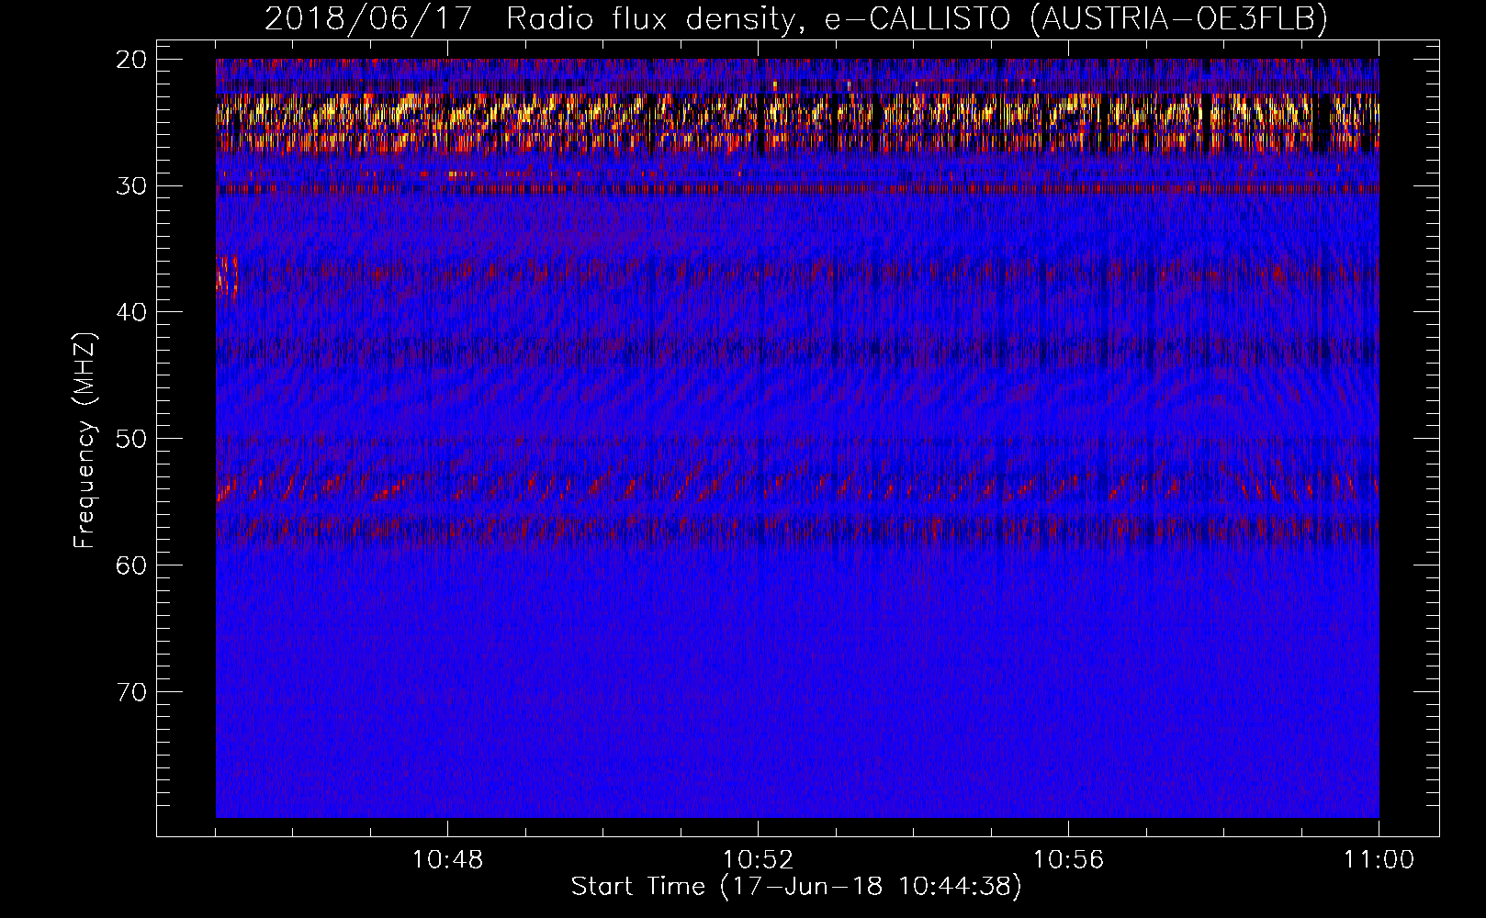This screenshot has height=918, width=1486.
Task: Click the 'Frequency (MHZ)' y-axis label
Action: pos(84,441)
